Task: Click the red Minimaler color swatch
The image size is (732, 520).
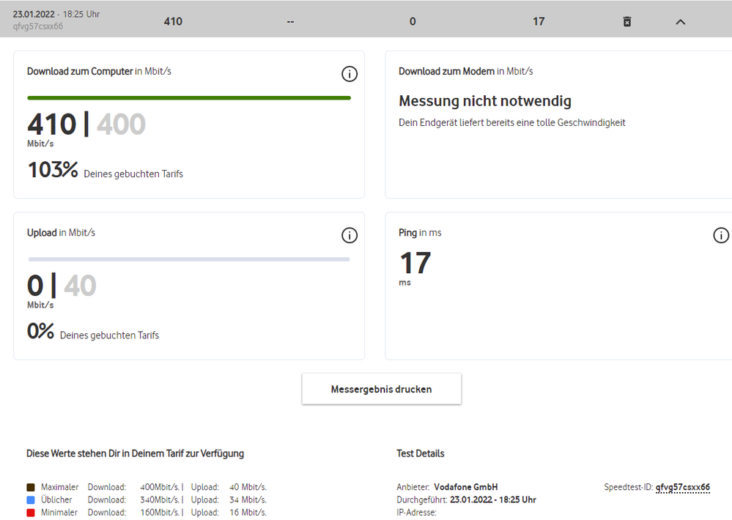Action: (31, 513)
